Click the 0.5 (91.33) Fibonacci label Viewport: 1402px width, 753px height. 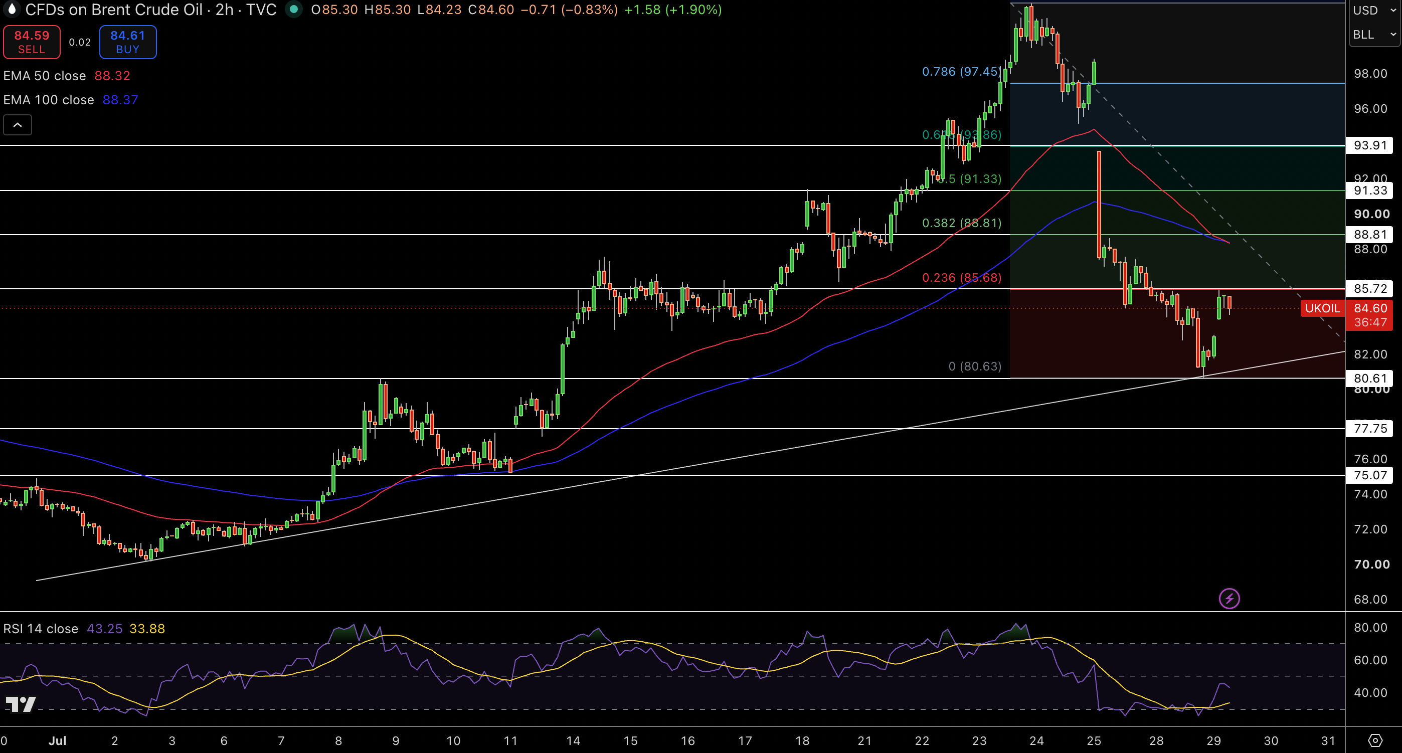(969, 179)
